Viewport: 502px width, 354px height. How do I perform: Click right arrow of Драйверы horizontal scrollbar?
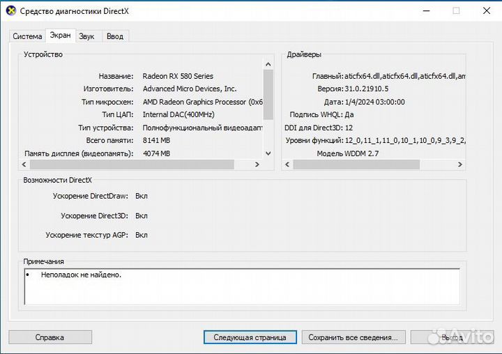tap(460, 164)
